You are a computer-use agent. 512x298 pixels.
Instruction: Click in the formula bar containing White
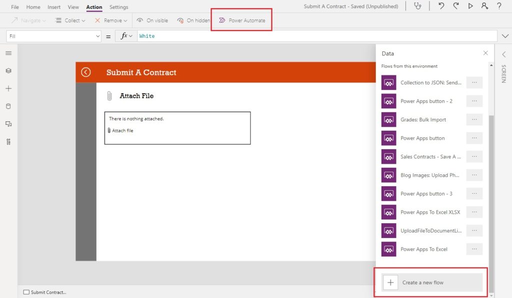(316, 36)
